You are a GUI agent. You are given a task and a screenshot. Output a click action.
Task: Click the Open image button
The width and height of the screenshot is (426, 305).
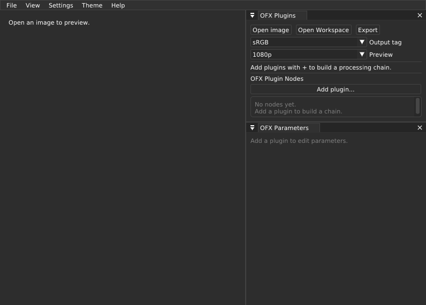click(x=271, y=30)
